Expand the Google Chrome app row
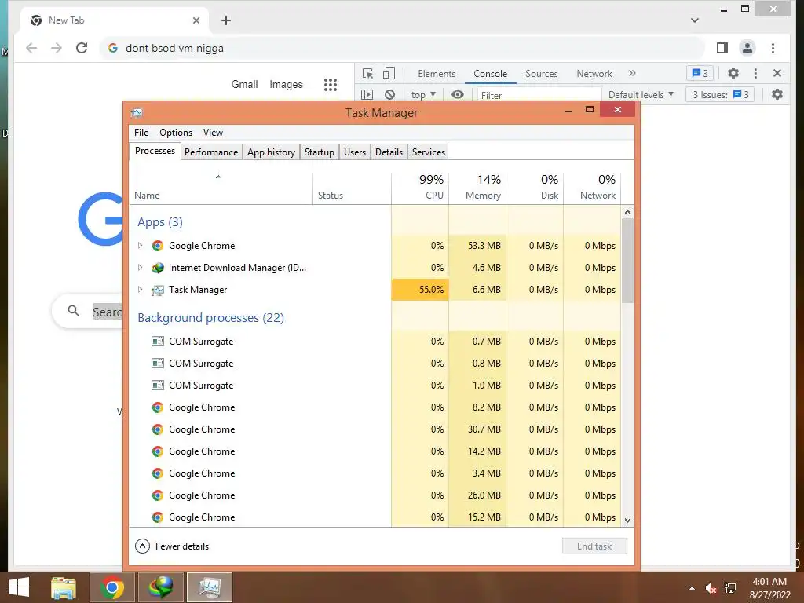Image resolution: width=804 pixels, height=603 pixels. [x=140, y=246]
